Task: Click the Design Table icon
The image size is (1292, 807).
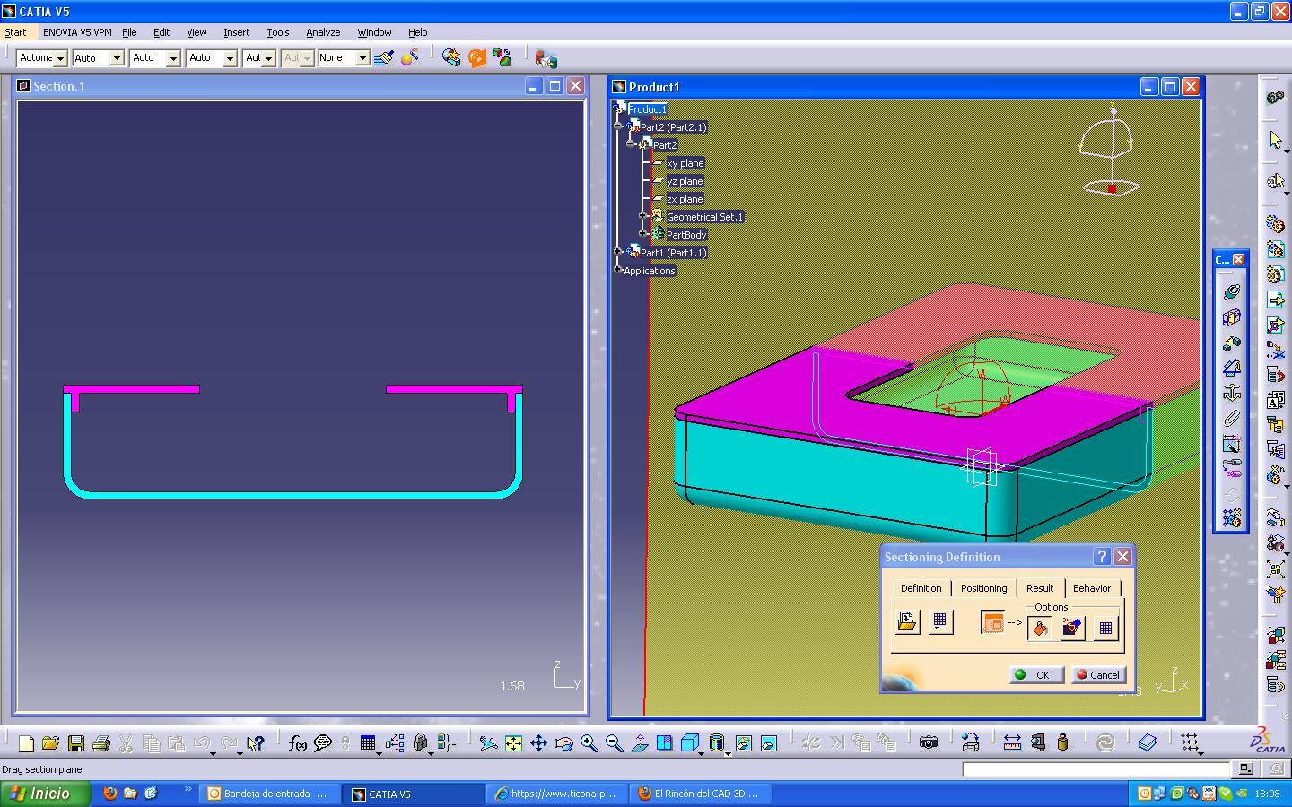Action: point(368,743)
